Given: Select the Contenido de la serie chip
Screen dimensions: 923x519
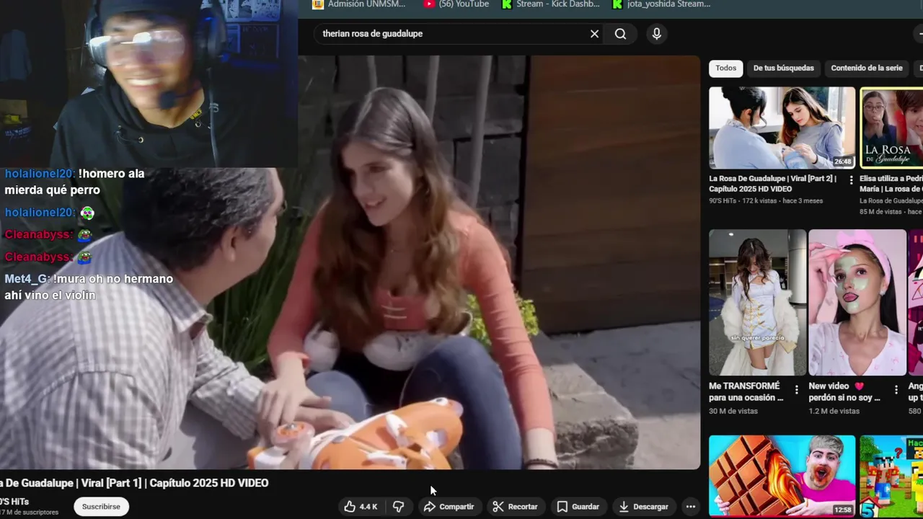Looking at the screenshot, I should click(866, 68).
